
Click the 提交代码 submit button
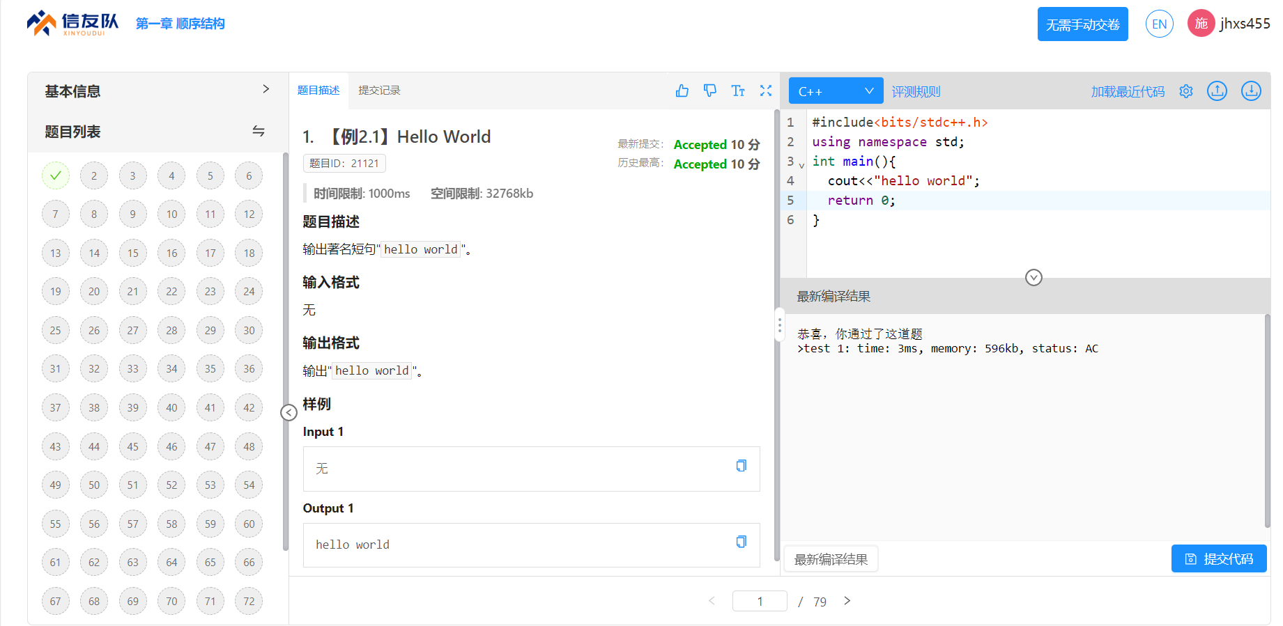click(1219, 558)
